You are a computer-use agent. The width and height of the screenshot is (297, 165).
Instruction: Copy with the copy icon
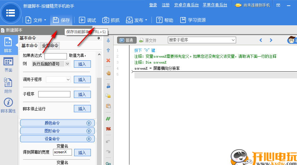108,96
